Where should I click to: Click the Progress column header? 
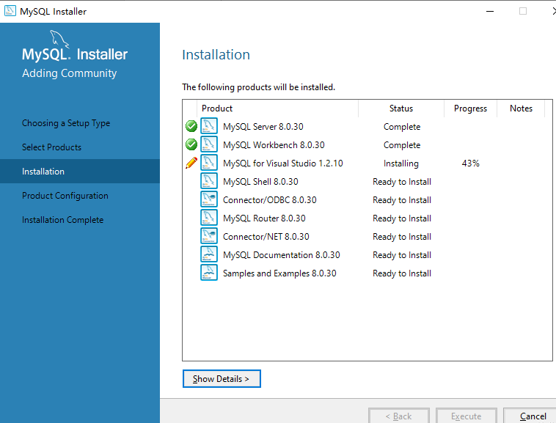pos(470,108)
